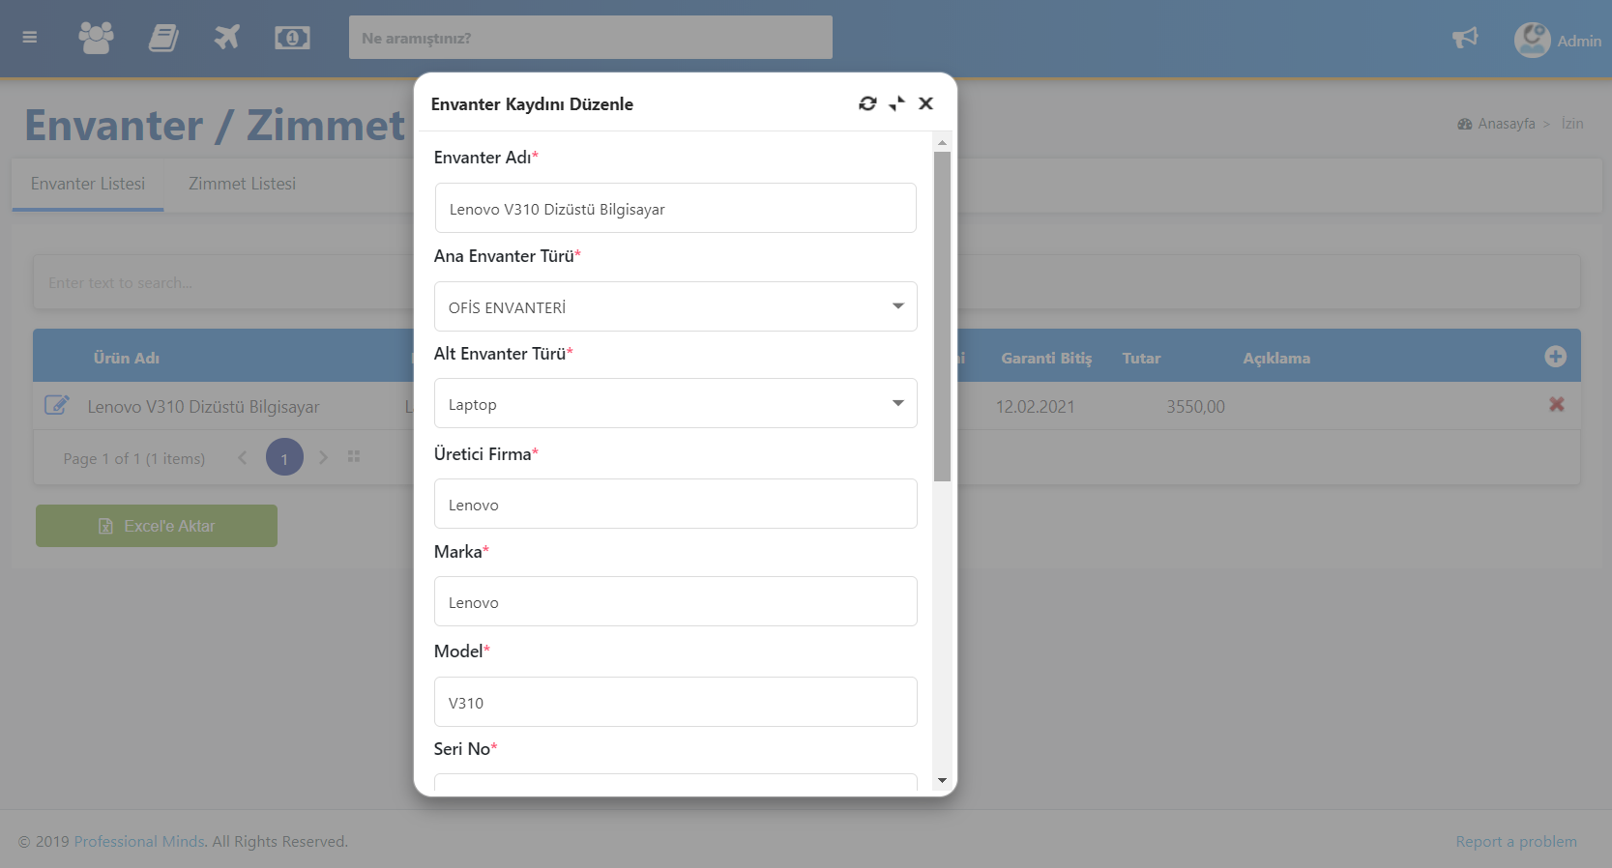The height and width of the screenshot is (868, 1612).
Task: Click the edit icon for Lenovo row
Action: (x=57, y=405)
